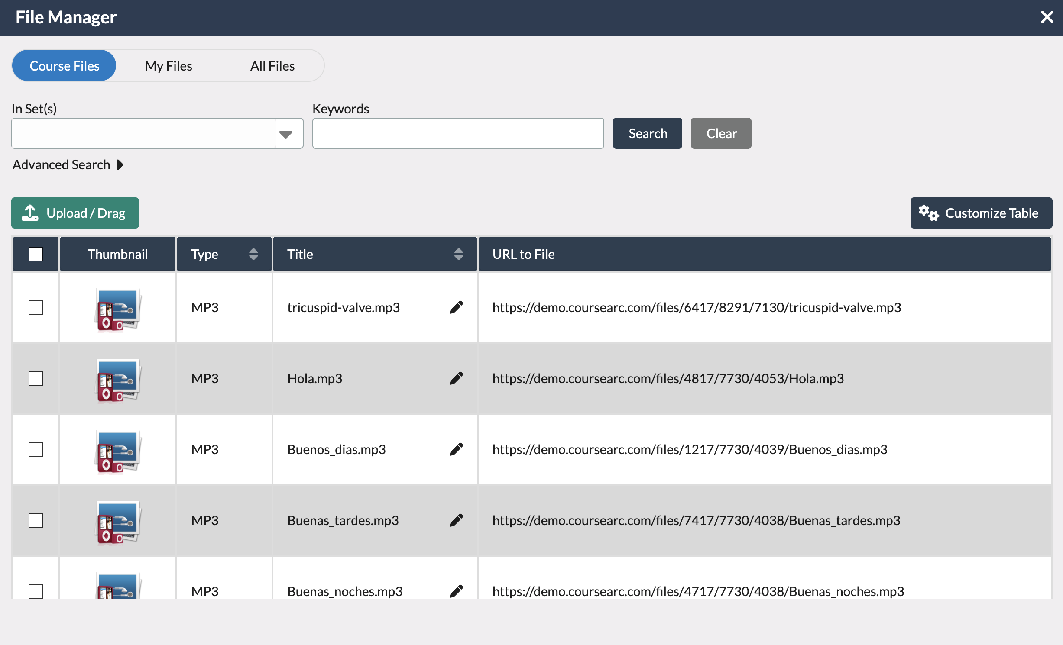Toggle the select-all checkbox in table header

[36, 254]
